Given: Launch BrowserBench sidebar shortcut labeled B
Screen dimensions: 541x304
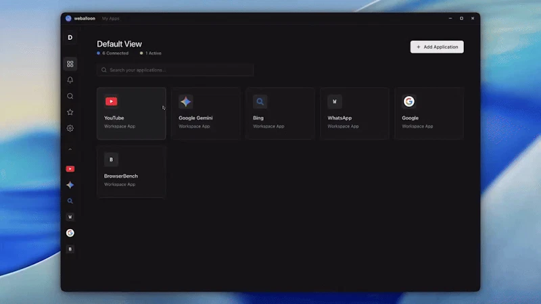Looking at the screenshot, I should pos(70,249).
